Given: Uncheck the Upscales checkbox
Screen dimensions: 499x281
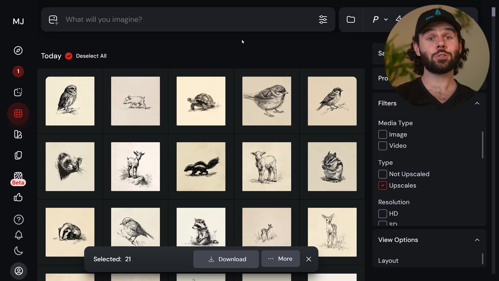Looking at the screenshot, I should (383, 186).
